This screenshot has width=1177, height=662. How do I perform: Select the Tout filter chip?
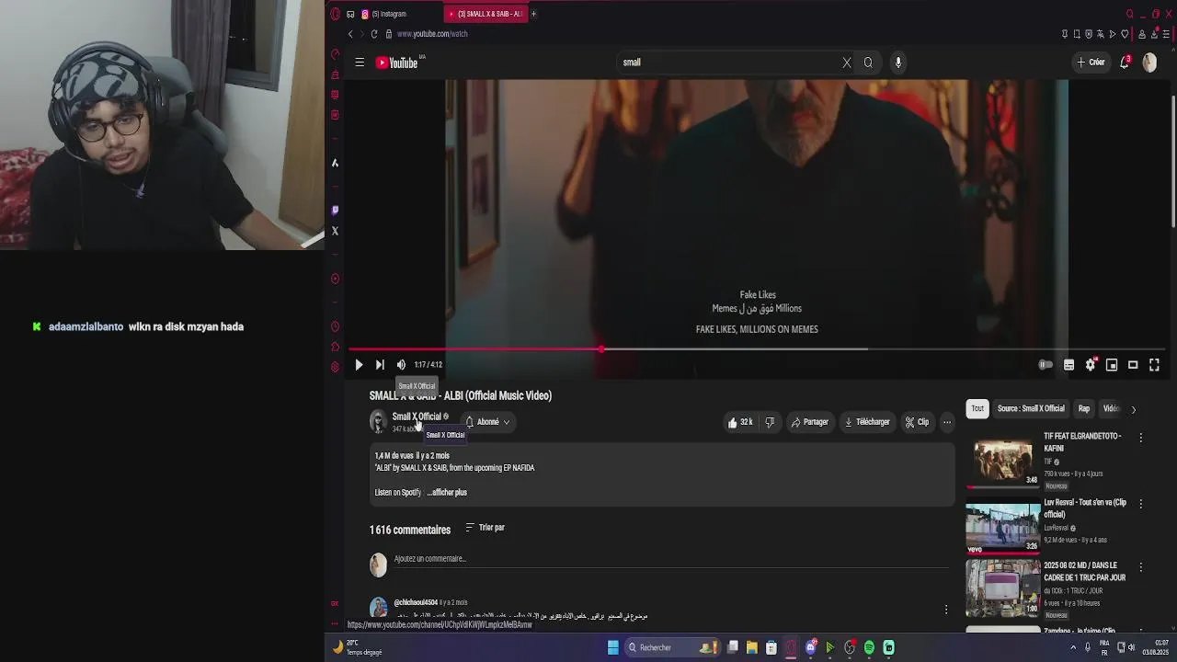pos(977,409)
